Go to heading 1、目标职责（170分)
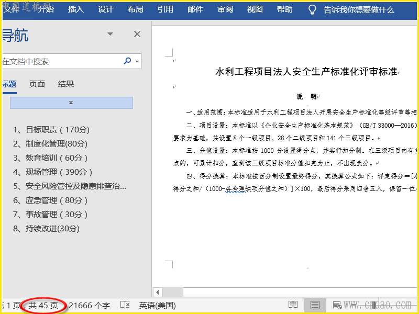 click(51, 130)
